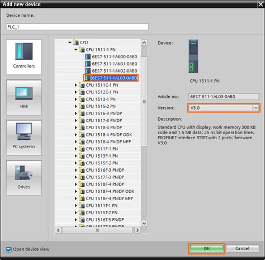Toggle the Open device view checkbox
The image size is (265, 260).
9,249
